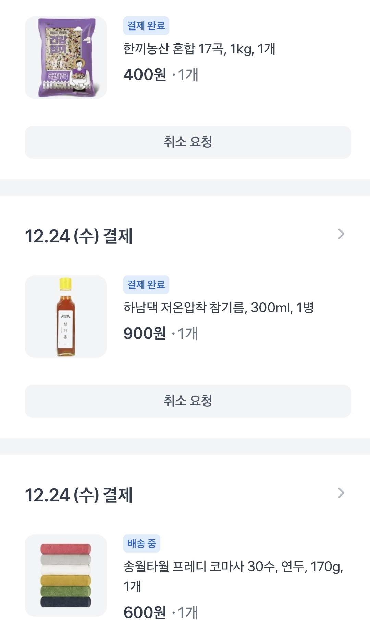Image resolution: width=370 pixels, height=632 pixels.
Task: Tap the 배송 중 status badge
Action: [x=142, y=544]
